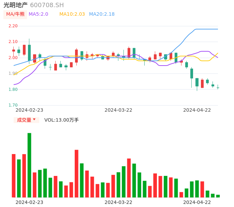The width and height of the screenshot is (234, 207).
Task: Click the 2024-04-22 date under the price chart
Action: pyautogui.click(x=197, y=110)
